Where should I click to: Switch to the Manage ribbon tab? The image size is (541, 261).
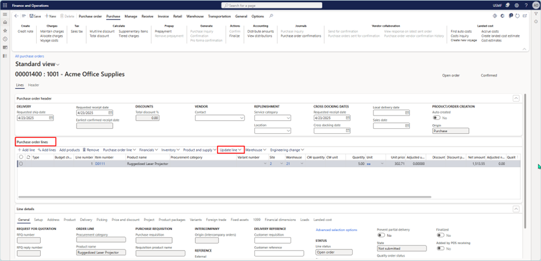click(131, 16)
